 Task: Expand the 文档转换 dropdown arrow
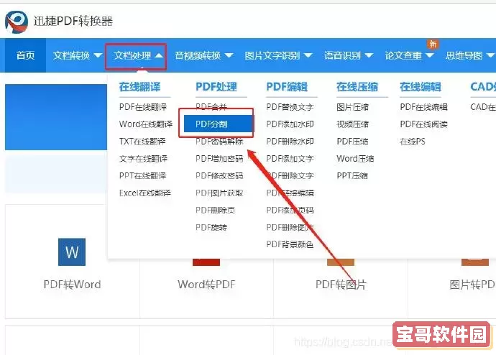tap(98, 55)
